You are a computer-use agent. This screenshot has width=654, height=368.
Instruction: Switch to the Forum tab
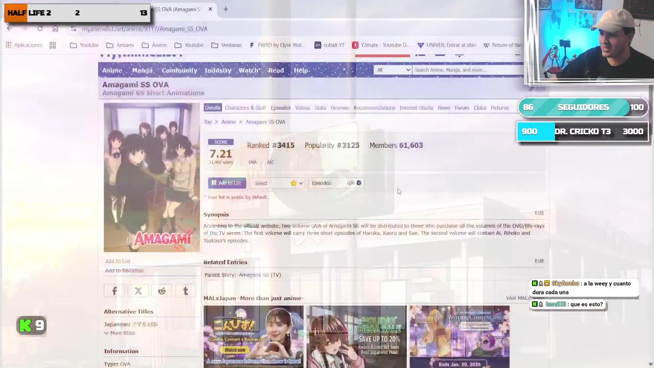[462, 108]
